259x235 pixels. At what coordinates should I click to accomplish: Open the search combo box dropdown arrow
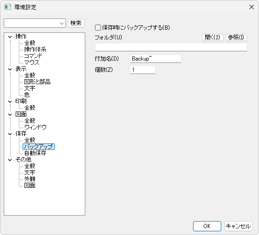tap(62, 24)
